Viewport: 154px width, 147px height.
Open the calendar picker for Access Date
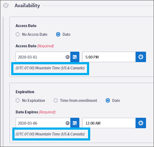[x=75, y=57]
